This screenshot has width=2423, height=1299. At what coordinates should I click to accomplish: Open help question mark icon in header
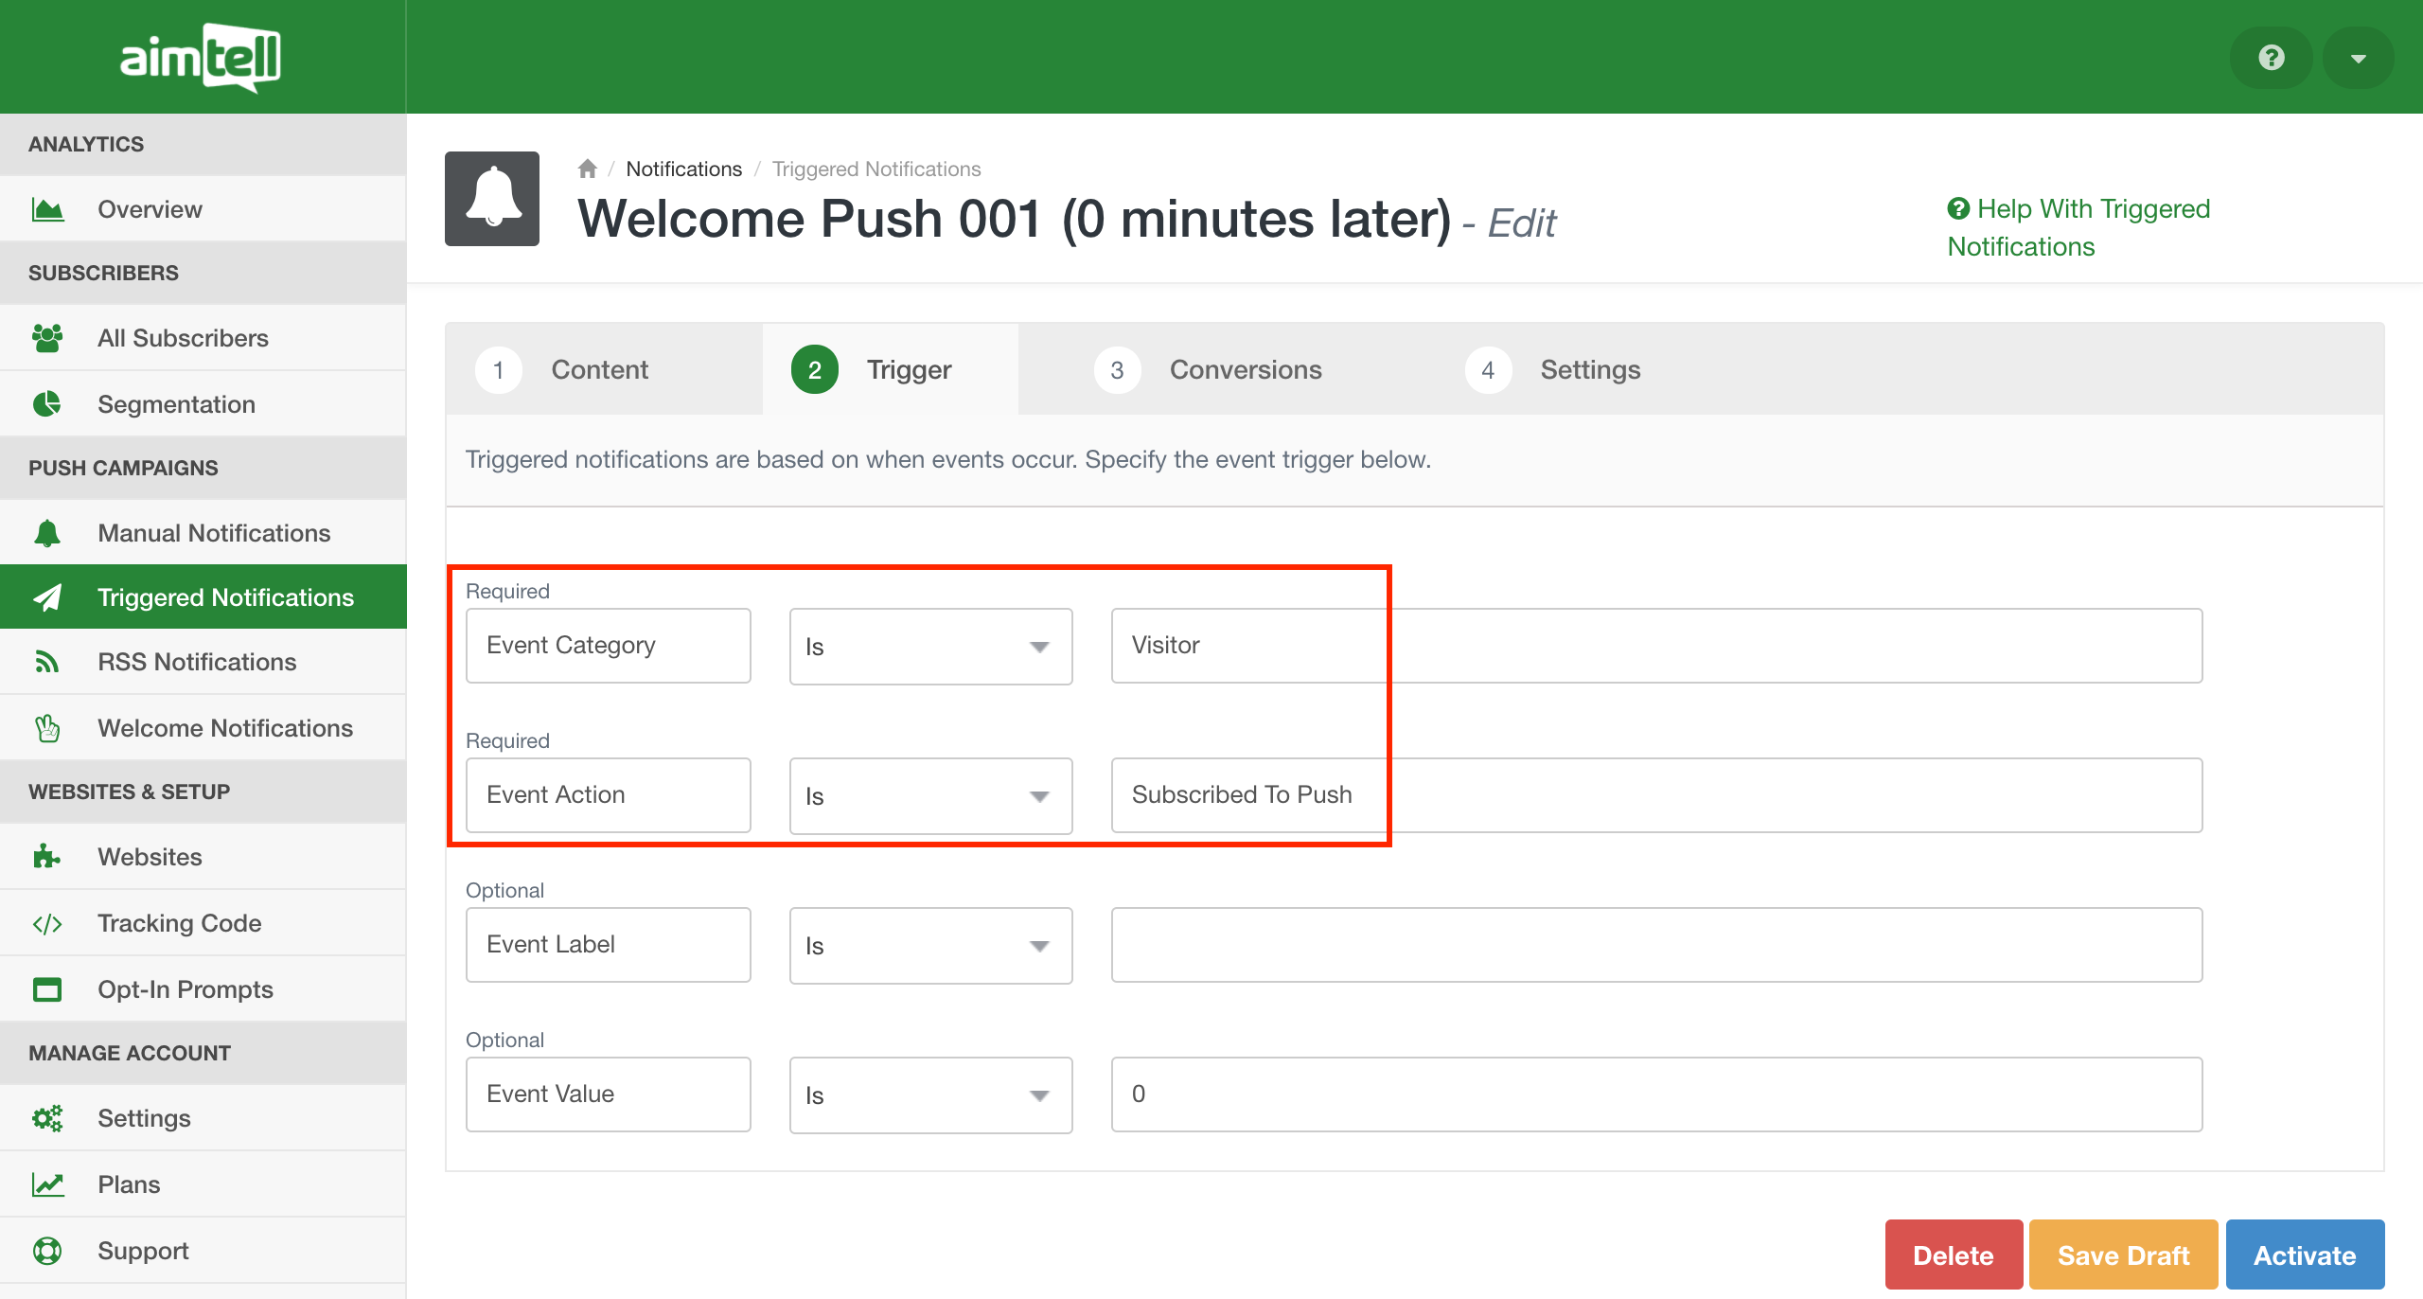tap(2271, 58)
